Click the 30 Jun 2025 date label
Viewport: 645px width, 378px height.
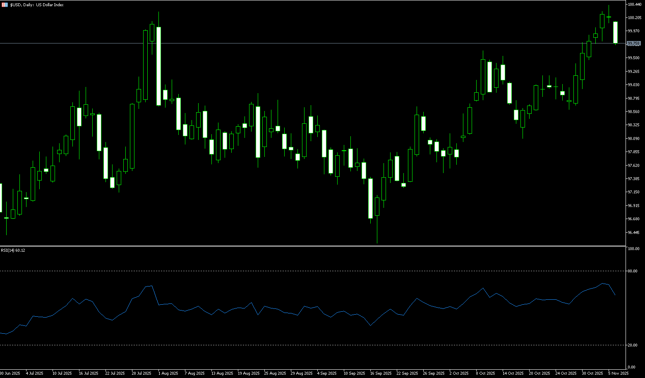(x=10, y=373)
